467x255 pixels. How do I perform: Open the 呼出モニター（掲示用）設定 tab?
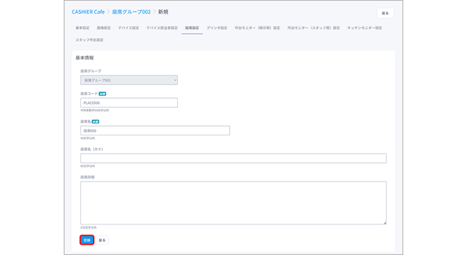(x=257, y=28)
